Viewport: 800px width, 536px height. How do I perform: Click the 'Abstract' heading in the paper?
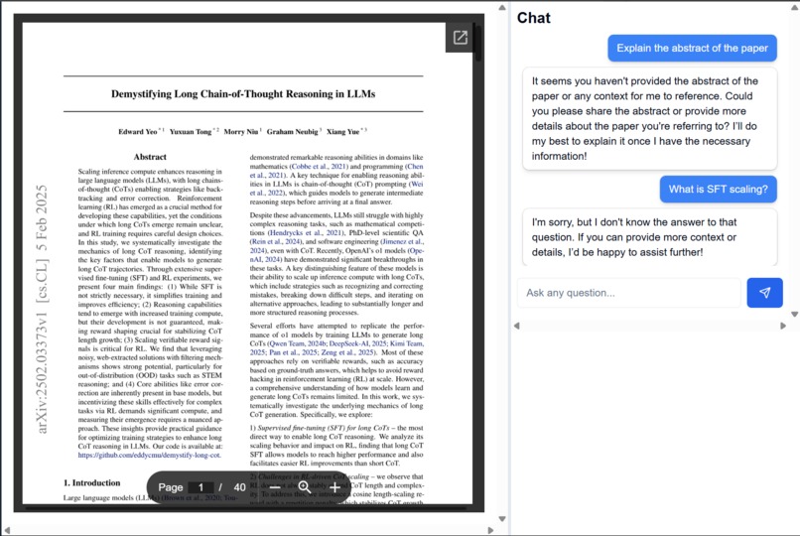[150, 157]
